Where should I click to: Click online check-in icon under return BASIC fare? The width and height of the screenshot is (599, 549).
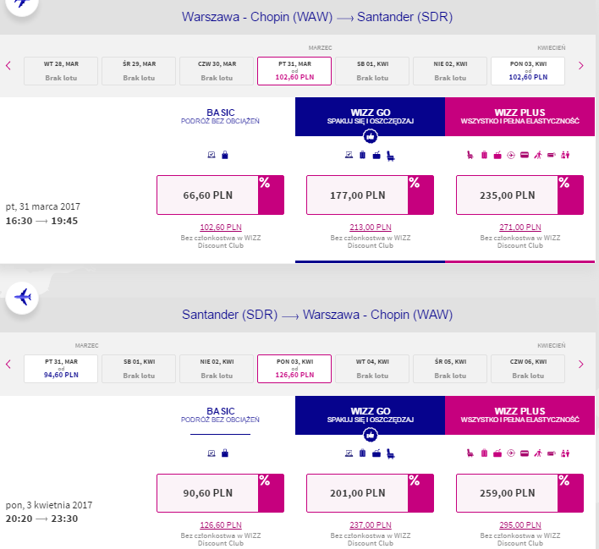(212, 453)
